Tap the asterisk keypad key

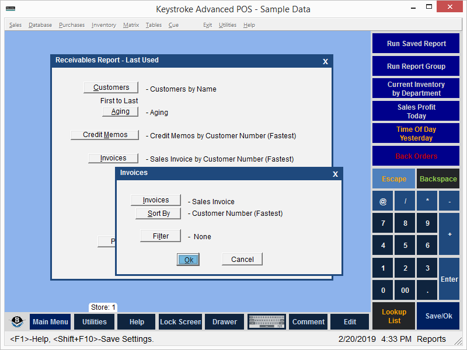427,201
